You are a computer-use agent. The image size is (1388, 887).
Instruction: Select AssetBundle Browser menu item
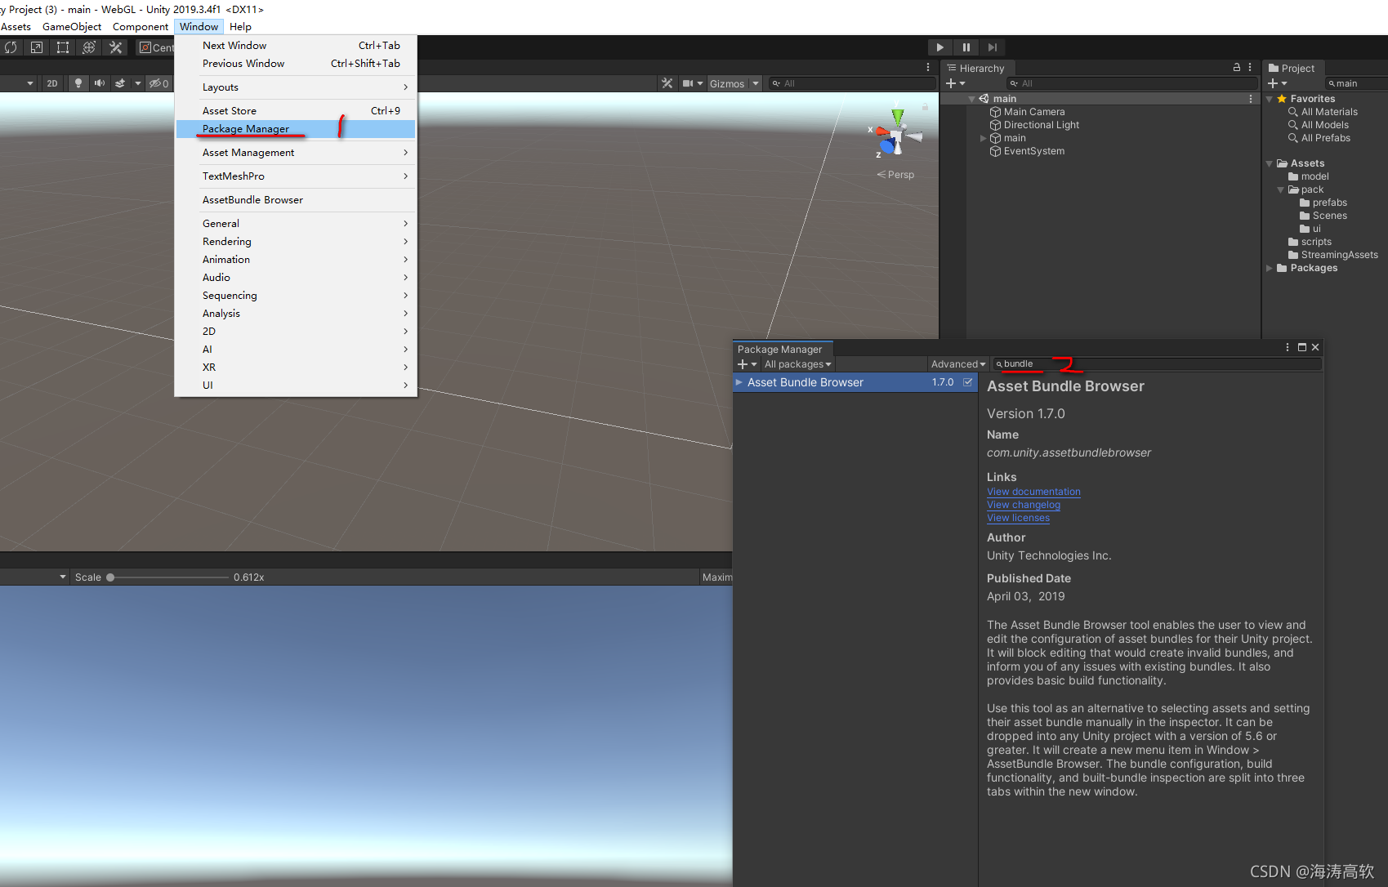(x=295, y=200)
